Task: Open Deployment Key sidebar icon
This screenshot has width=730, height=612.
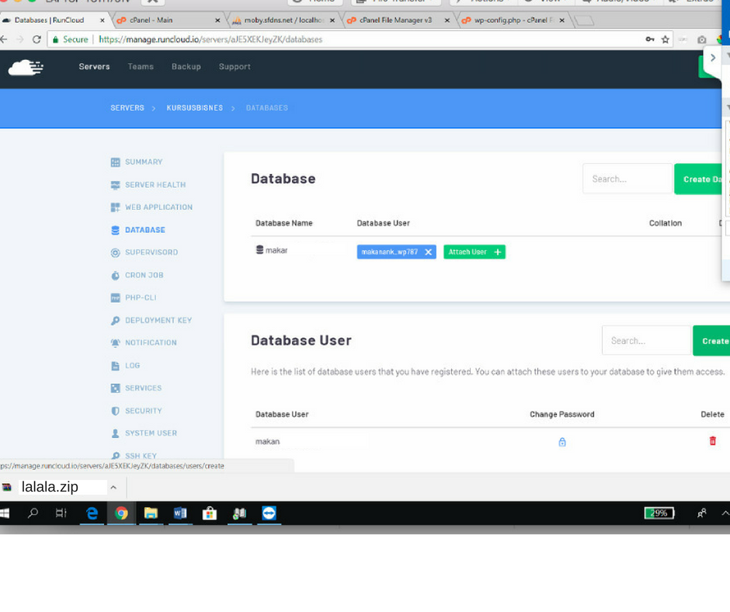Action: [x=115, y=321]
